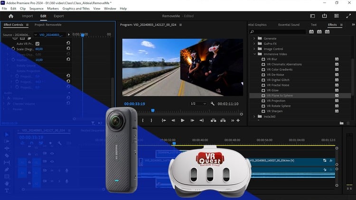Image resolution: width=356 pixels, height=200 pixels.
Task: Switch to the Essential Sound tab
Action: (289, 25)
